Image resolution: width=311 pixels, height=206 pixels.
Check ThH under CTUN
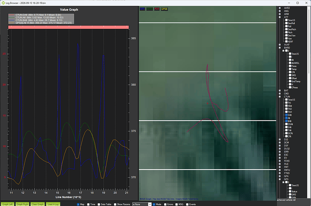(x=286, y=112)
